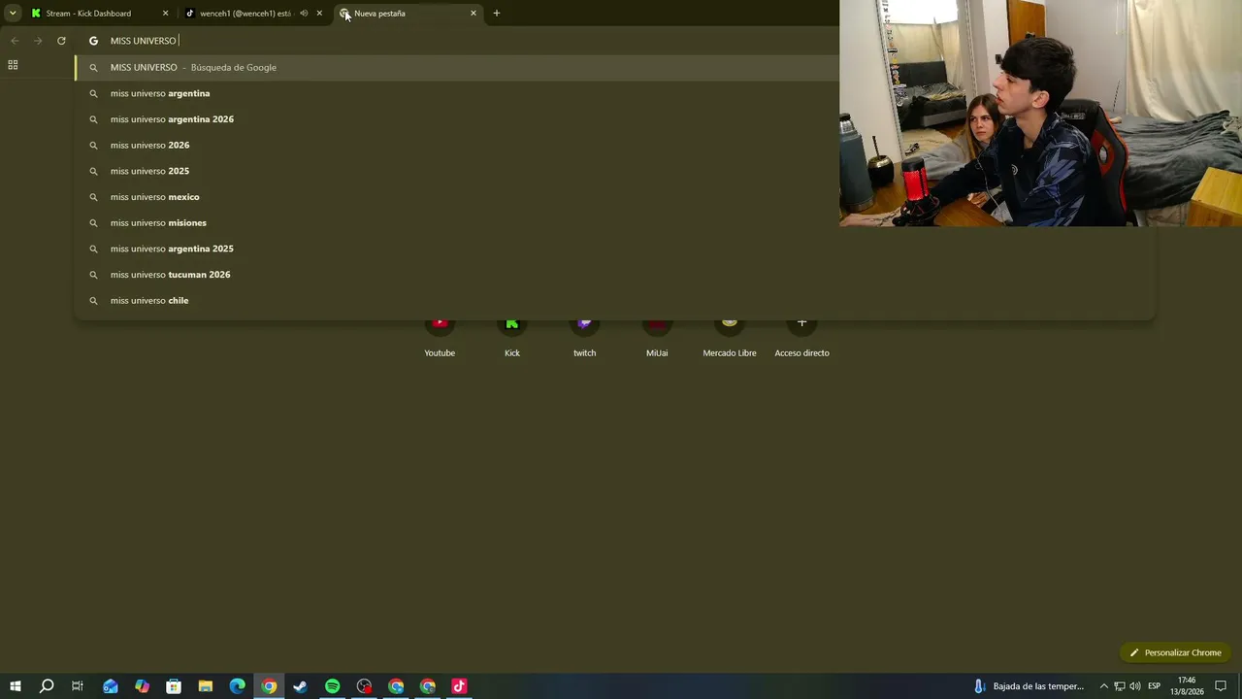
Task: Open the Windows notification center
Action: (1221, 686)
